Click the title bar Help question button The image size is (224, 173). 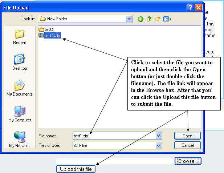[190, 7]
